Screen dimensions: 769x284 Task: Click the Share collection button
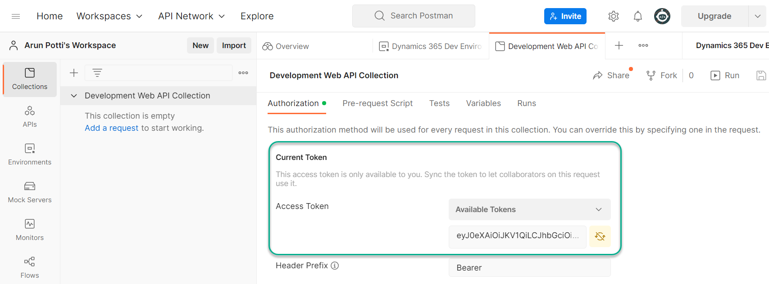(x=611, y=75)
